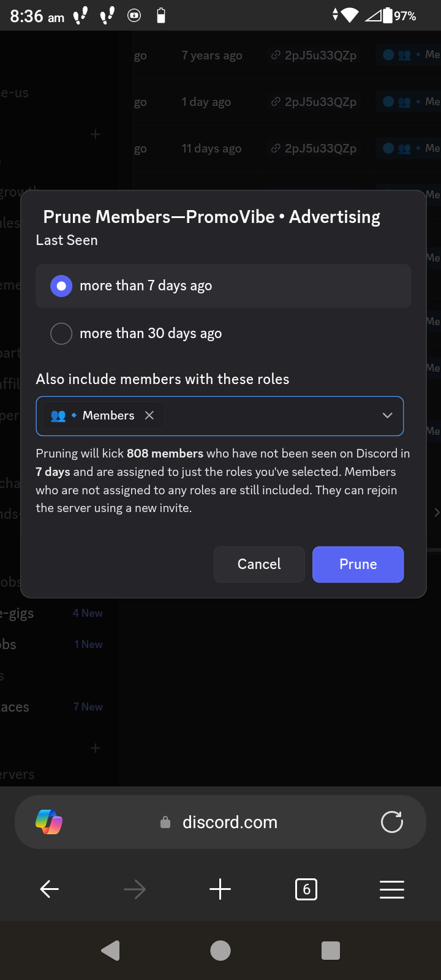Image resolution: width=441 pixels, height=980 pixels.
Task: Click the discord.com address bar
Action: [x=230, y=822]
